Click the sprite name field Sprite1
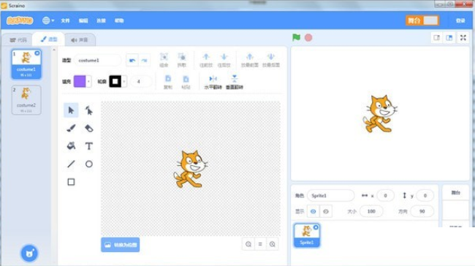This screenshot has height=266, width=475. [330, 196]
